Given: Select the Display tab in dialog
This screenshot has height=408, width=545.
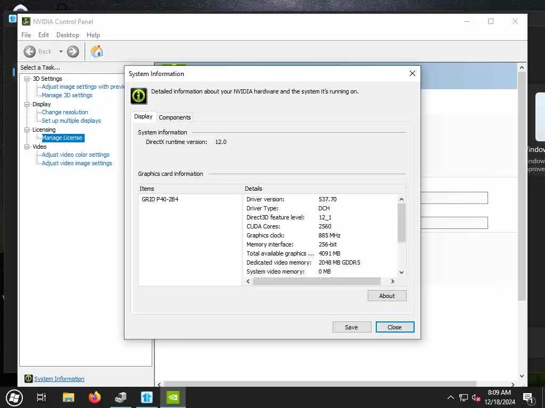Looking at the screenshot, I should (x=143, y=116).
